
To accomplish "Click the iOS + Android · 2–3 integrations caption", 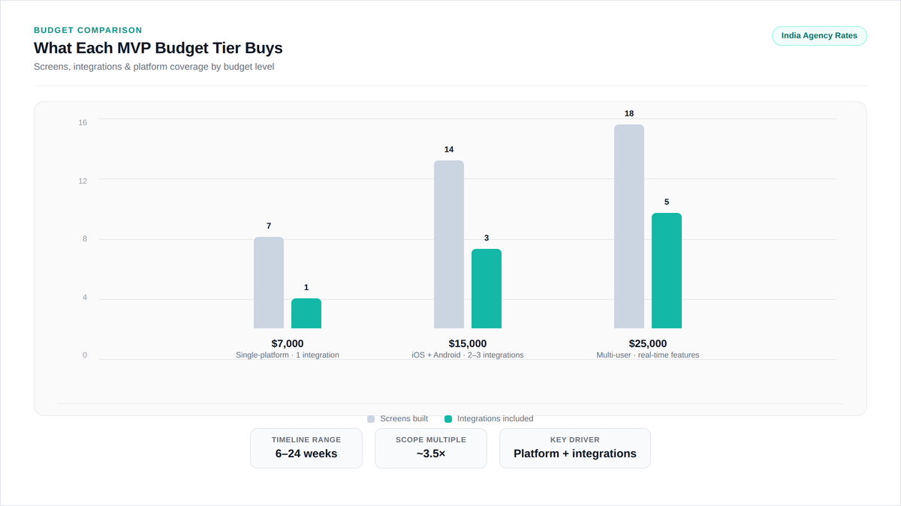I will pos(468,355).
